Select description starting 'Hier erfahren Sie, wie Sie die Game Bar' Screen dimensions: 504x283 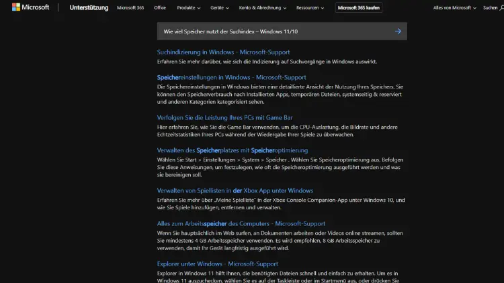[278, 131]
